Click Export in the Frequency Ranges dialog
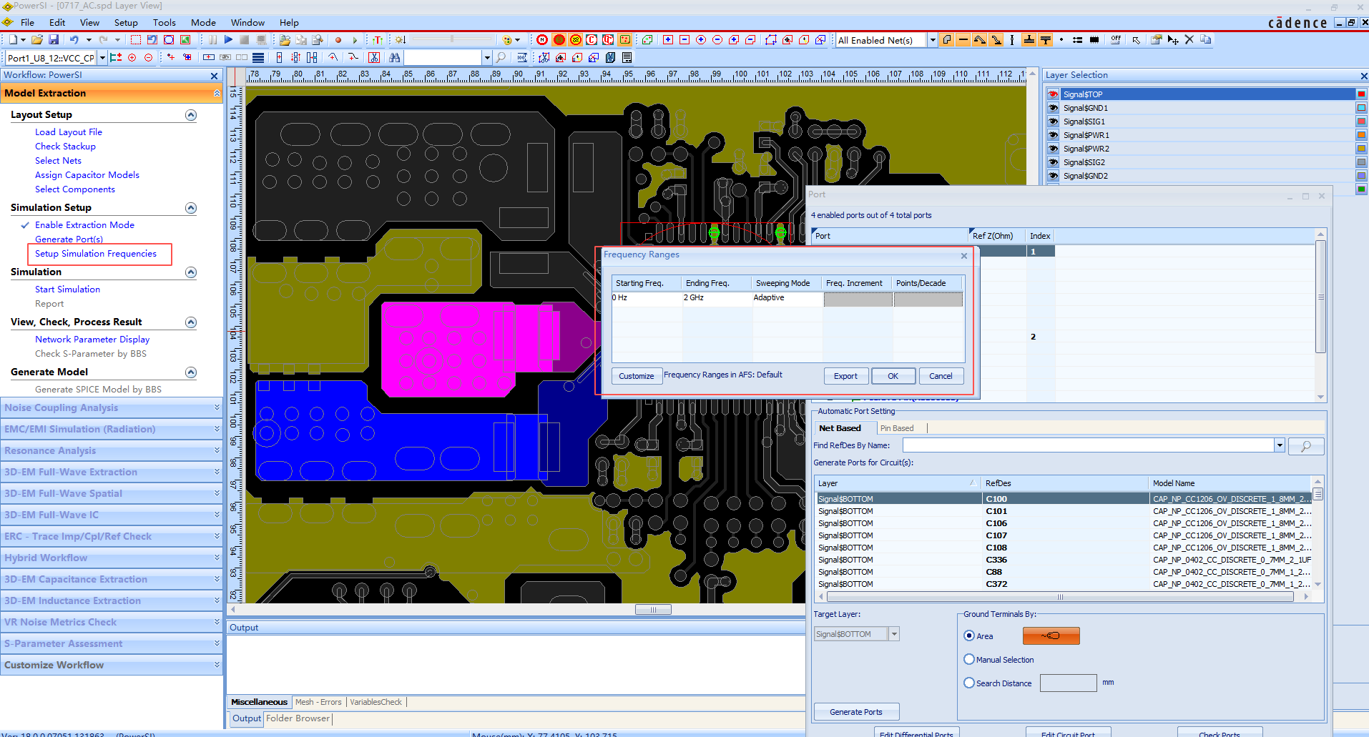 [x=845, y=376]
